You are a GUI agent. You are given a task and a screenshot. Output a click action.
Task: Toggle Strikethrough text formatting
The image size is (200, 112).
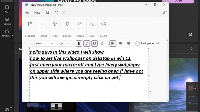click(x=102, y=44)
